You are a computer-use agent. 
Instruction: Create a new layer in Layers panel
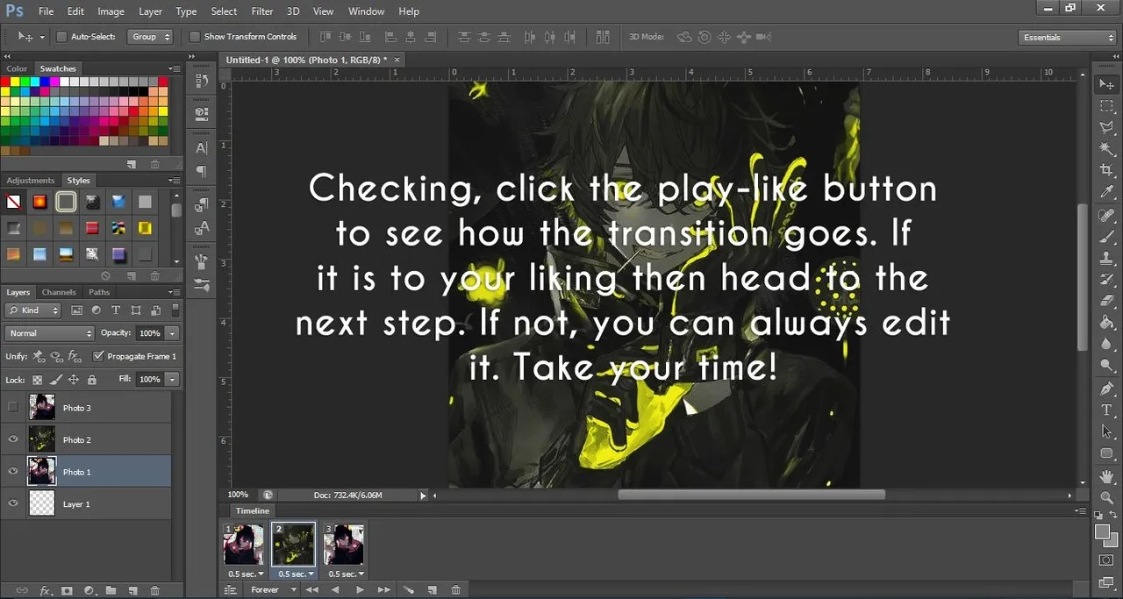click(132, 591)
